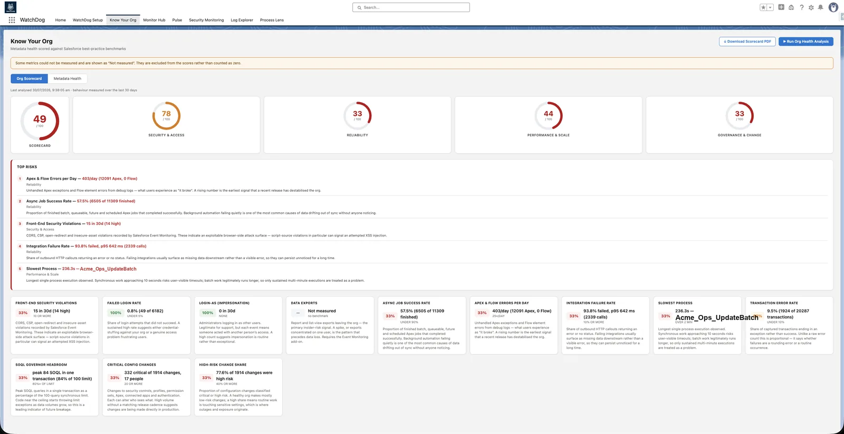Open the Process Lens tab
The image size is (844, 434).
pyautogui.click(x=272, y=20)
